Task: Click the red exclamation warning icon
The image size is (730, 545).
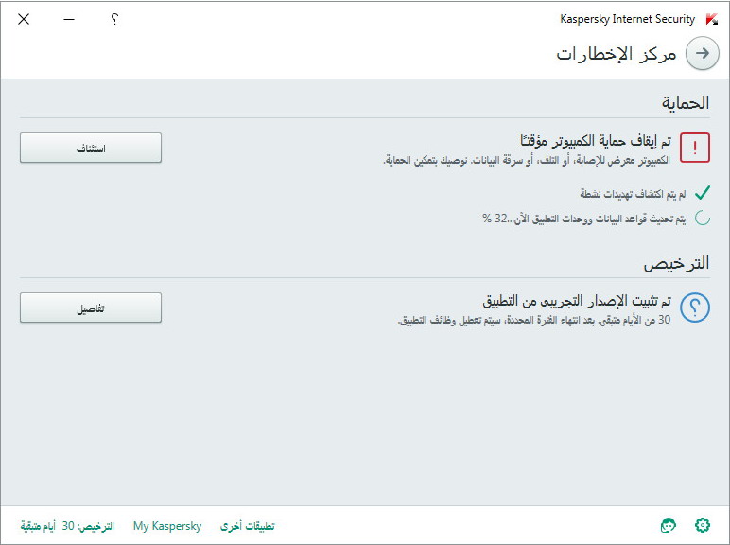Action: pos(695,148)
